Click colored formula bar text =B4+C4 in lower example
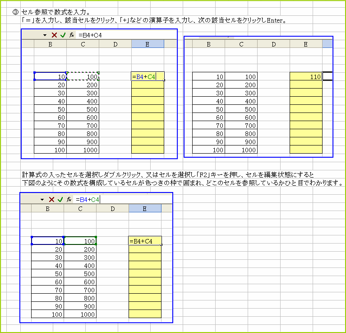 coord(88,200)
